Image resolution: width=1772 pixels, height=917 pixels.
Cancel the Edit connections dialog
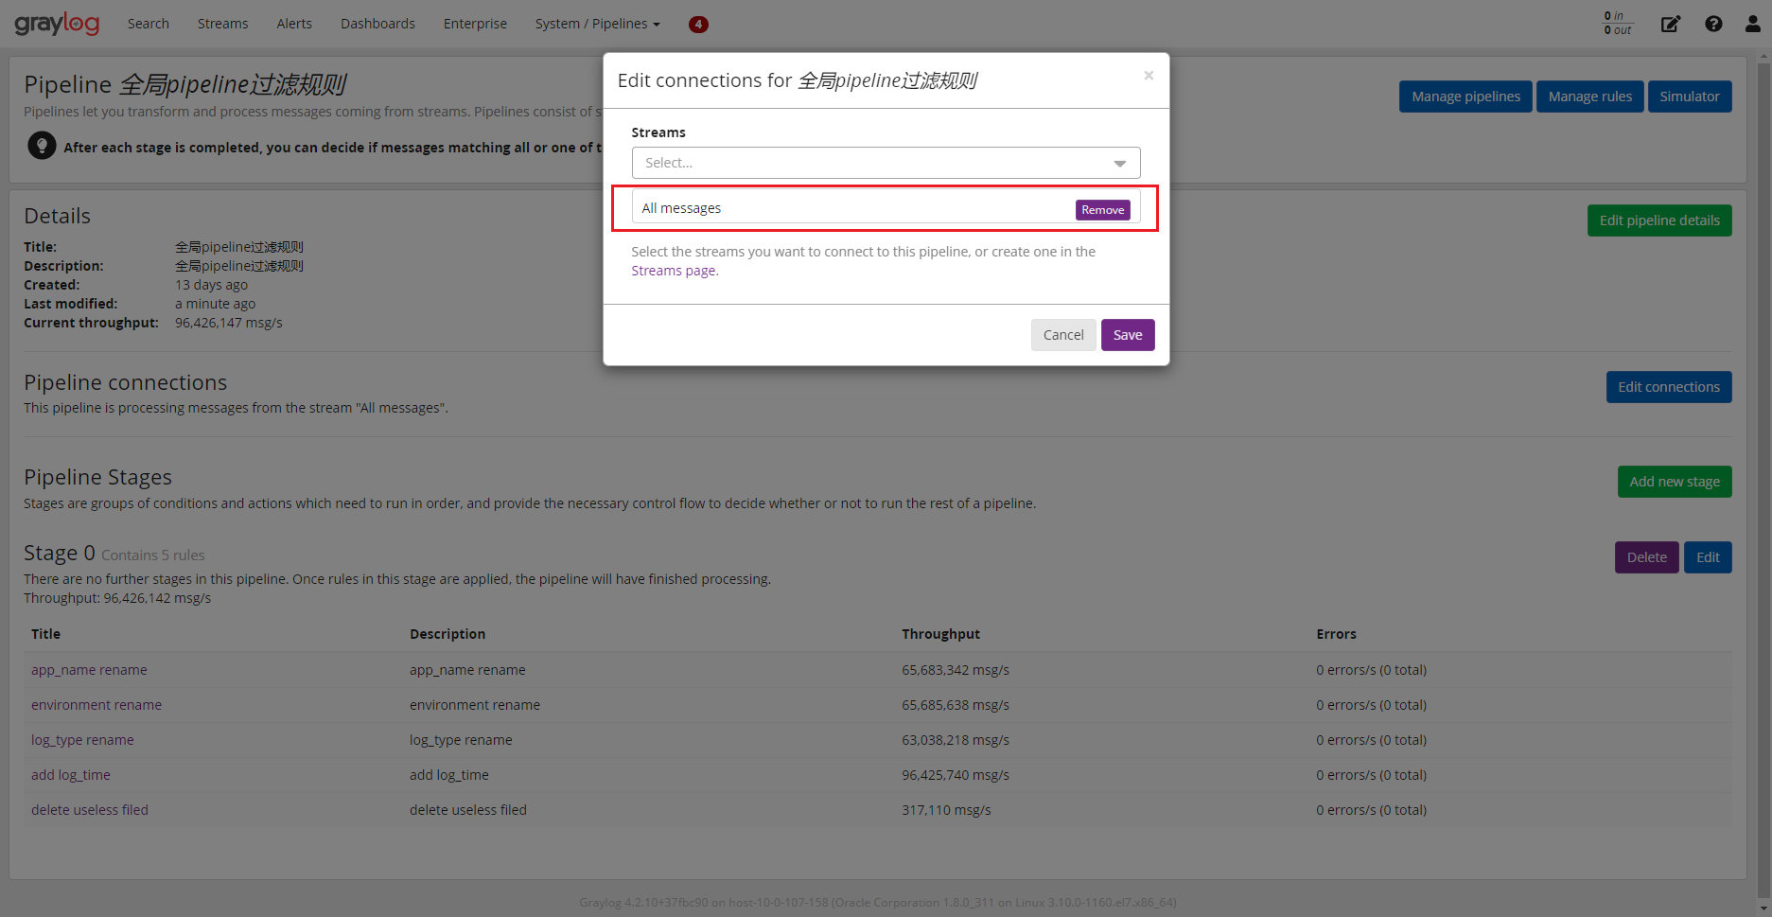pos(1062,334)
